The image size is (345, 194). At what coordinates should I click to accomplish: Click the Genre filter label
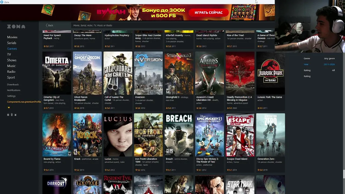click(x=307, y=58)
